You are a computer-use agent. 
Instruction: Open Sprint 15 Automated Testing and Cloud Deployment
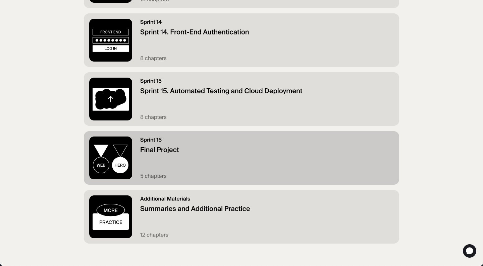point(241,99)
